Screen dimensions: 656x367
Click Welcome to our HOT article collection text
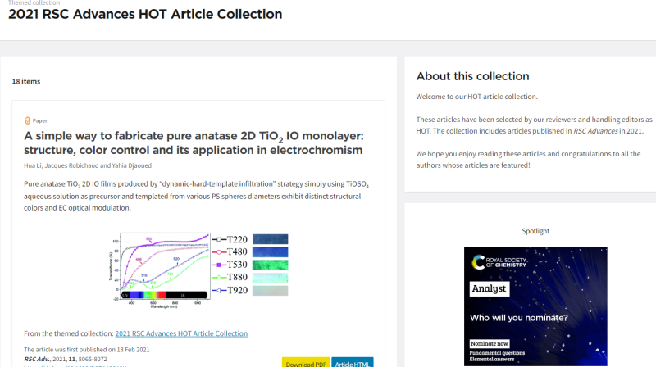(476, 97)
